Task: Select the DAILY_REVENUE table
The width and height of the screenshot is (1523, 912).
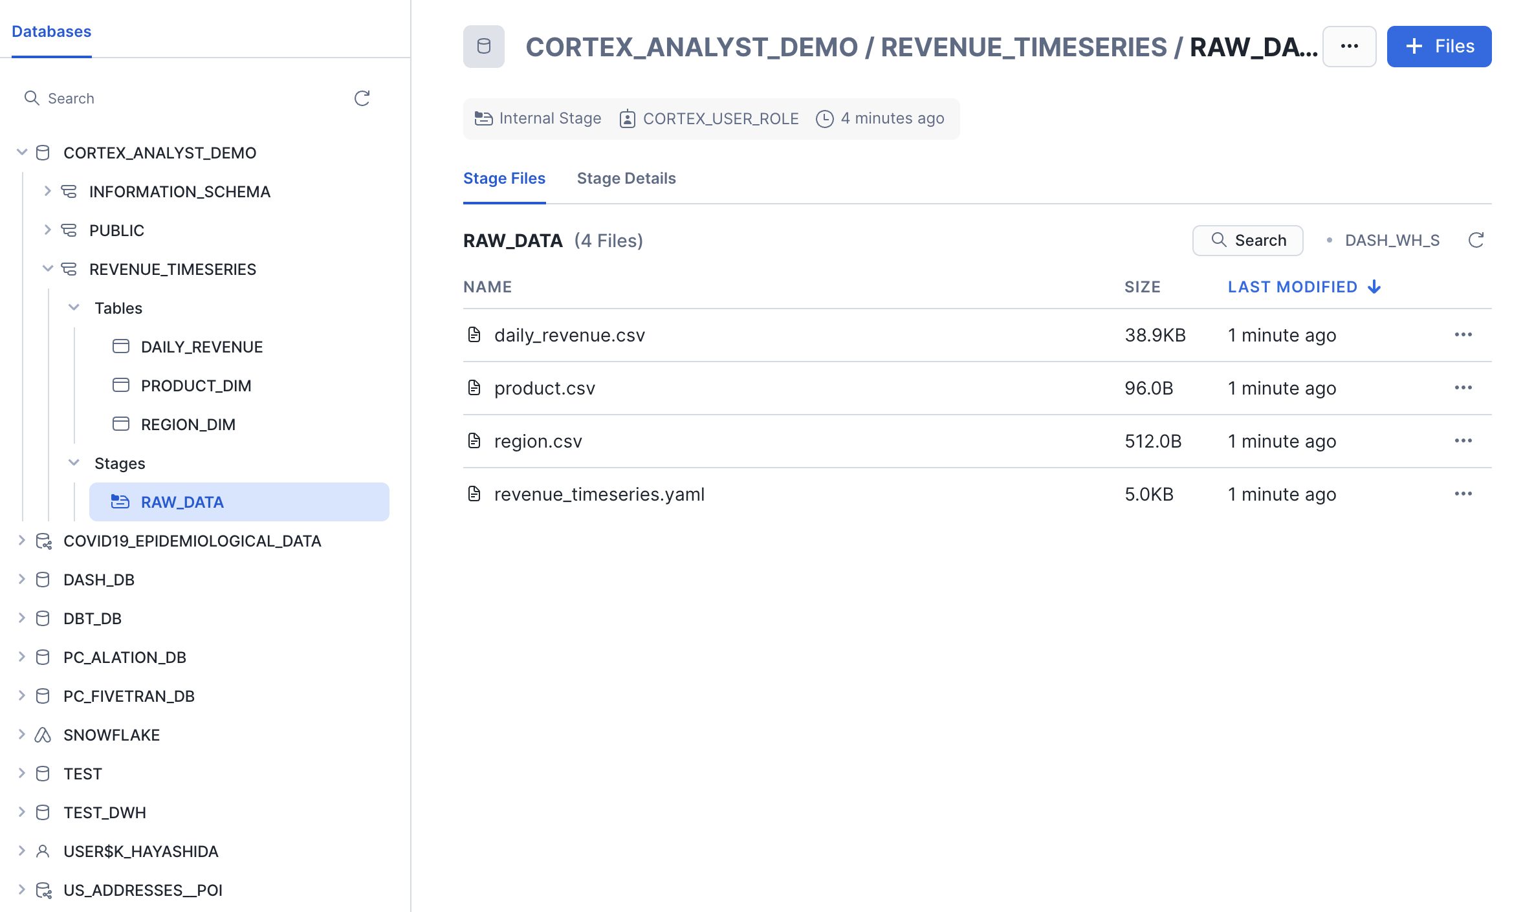Action: coord(201,347)
